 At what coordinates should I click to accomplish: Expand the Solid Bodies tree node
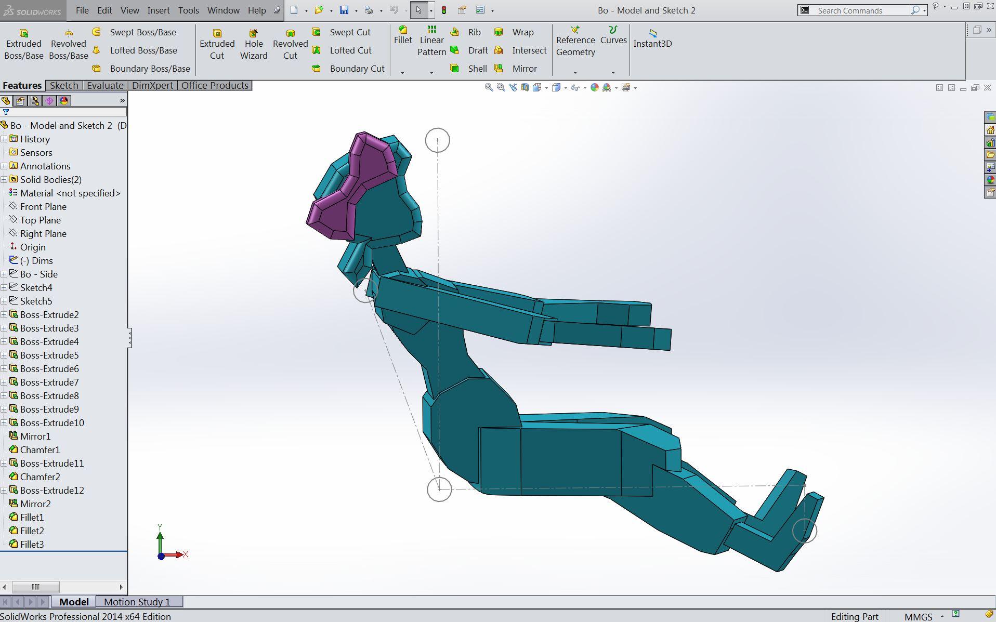pos(5,179)
